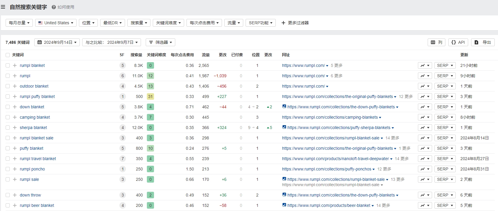Check the rumpl beer blanket checkbox
Screen dimensions: 498x211
click(x=8, y=205)
